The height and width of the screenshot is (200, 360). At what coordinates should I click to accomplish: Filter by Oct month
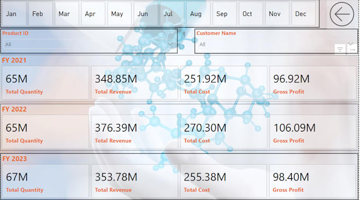pyautogui.click(x=251, y=14)
